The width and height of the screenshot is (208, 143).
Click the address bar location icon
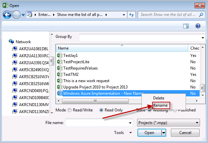29,15
